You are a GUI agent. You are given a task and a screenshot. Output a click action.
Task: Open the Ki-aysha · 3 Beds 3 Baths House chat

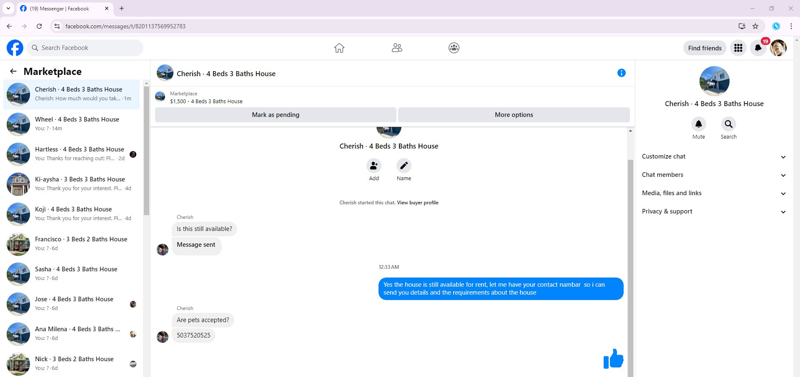pyautogui.click(x=72, y=184)
